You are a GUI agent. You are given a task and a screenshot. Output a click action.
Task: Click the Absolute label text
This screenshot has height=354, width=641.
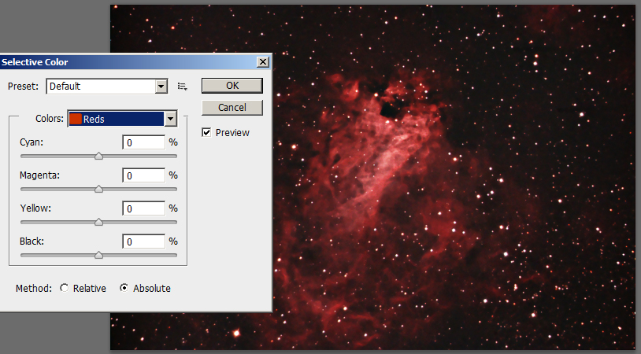152,288
